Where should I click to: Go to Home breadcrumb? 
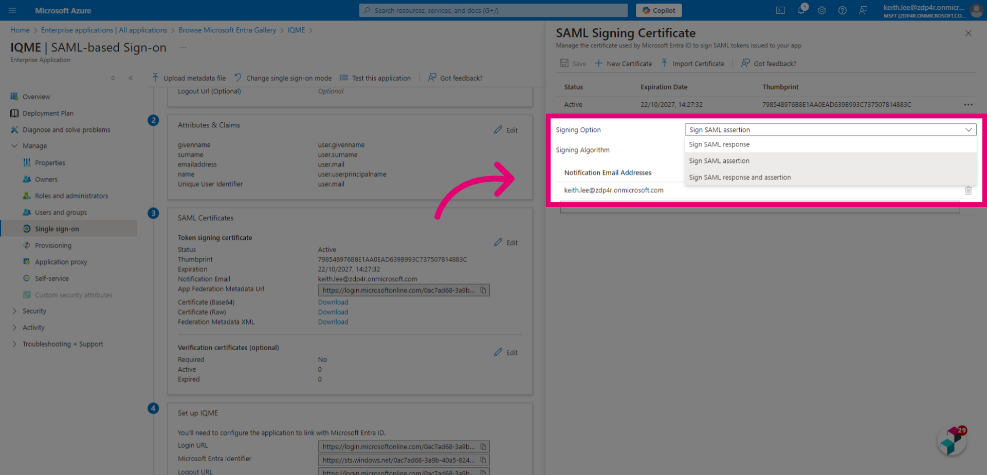point(20,30)
